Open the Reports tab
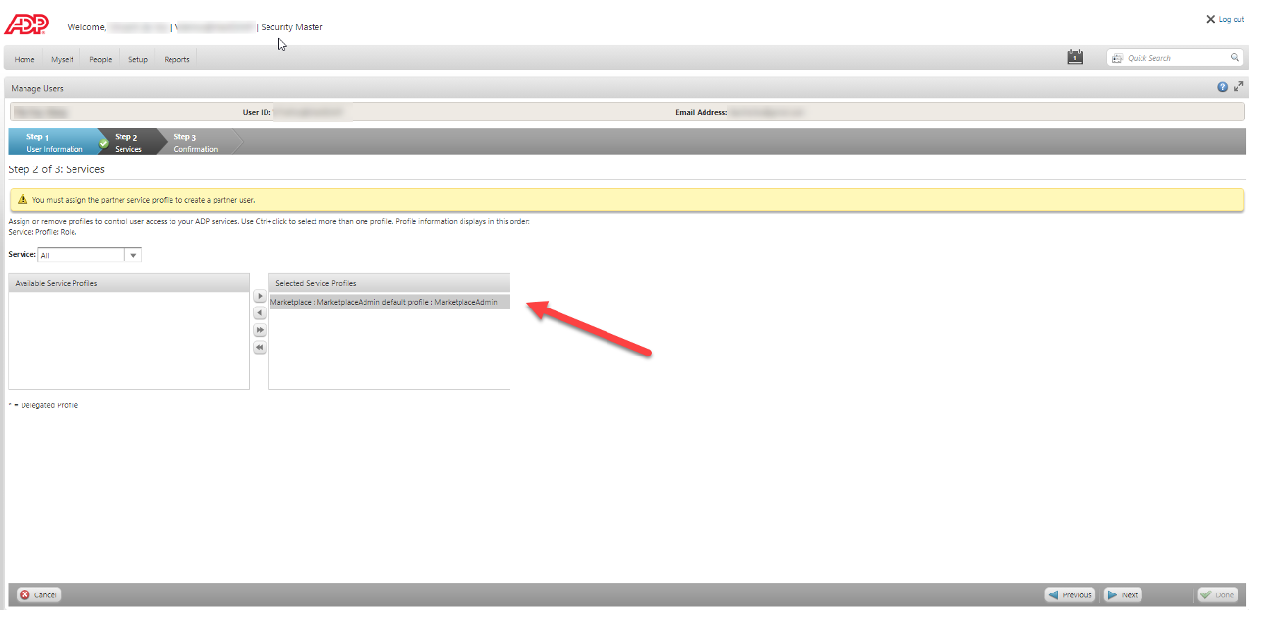This screenshot has height=617, width=1262. coord(175,59)
